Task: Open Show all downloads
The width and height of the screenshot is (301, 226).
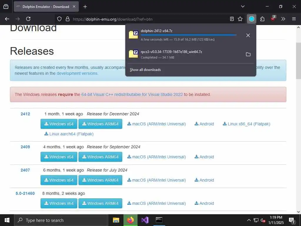Action: pos(145,70)
